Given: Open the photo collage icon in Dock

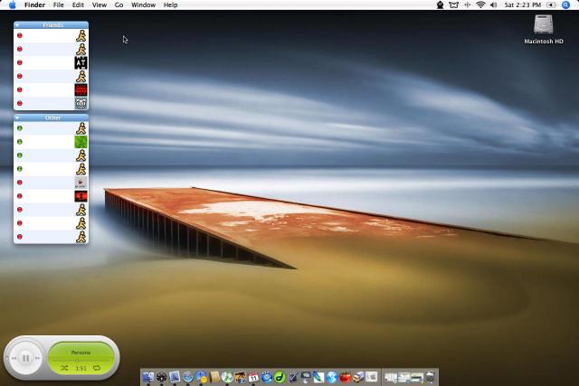Looking at the screenshot, I should [240, 377].
